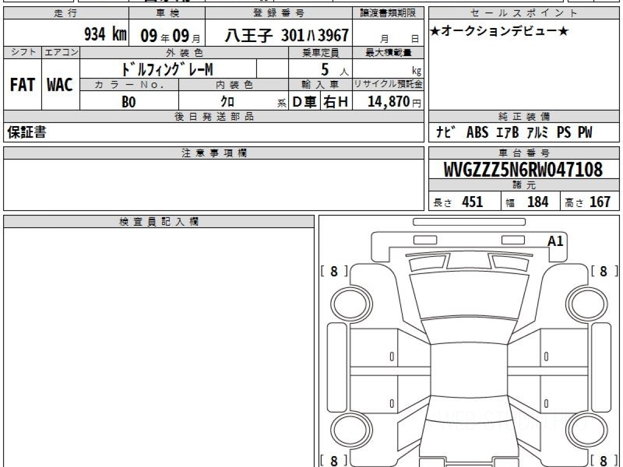Select the 譲渡書類期限 header
The width and height of the screenshot is (623, 467).
click(389, 13)
